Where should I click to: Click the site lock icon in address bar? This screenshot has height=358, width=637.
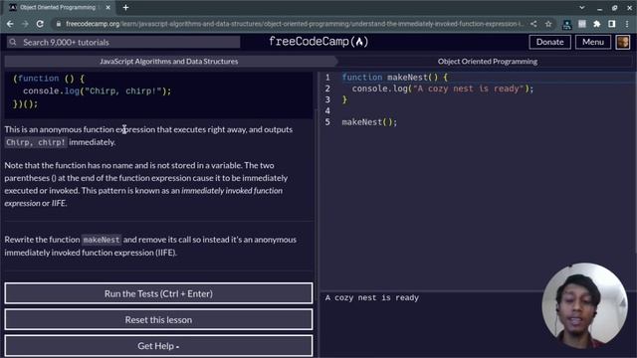click(59, 24)
